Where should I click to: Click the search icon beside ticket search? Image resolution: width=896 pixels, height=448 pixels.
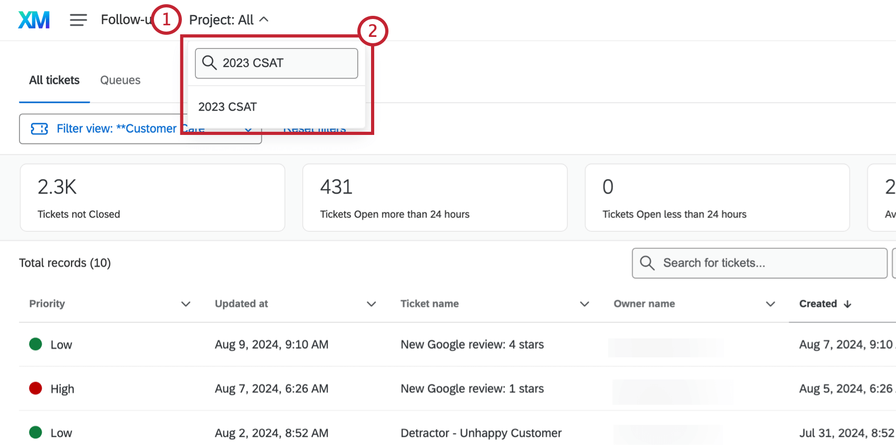tap(647, 263)
